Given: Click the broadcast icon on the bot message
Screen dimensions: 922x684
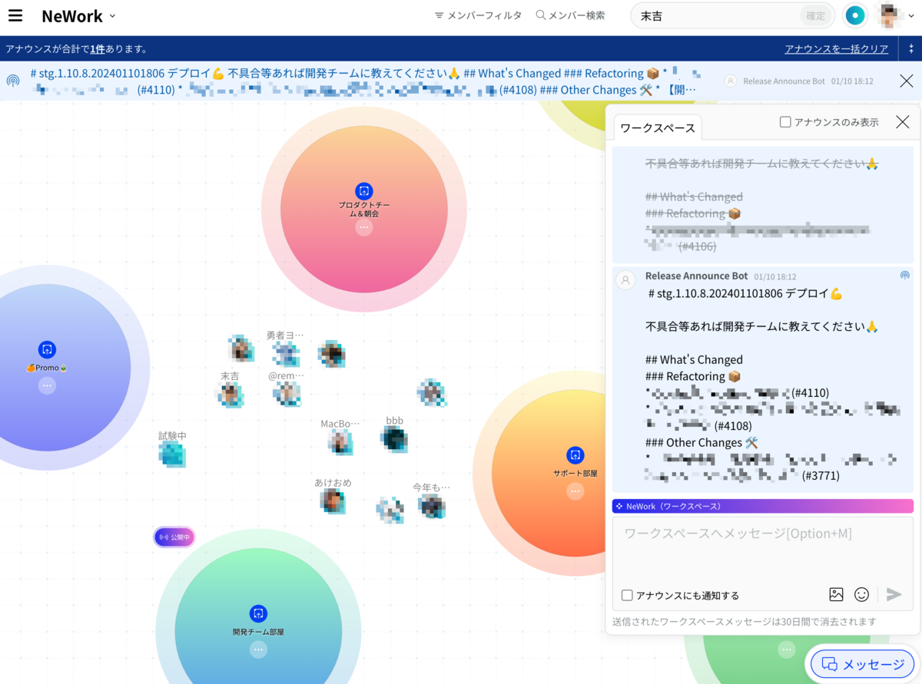Looking at the screenshot, I should point(905,275).
